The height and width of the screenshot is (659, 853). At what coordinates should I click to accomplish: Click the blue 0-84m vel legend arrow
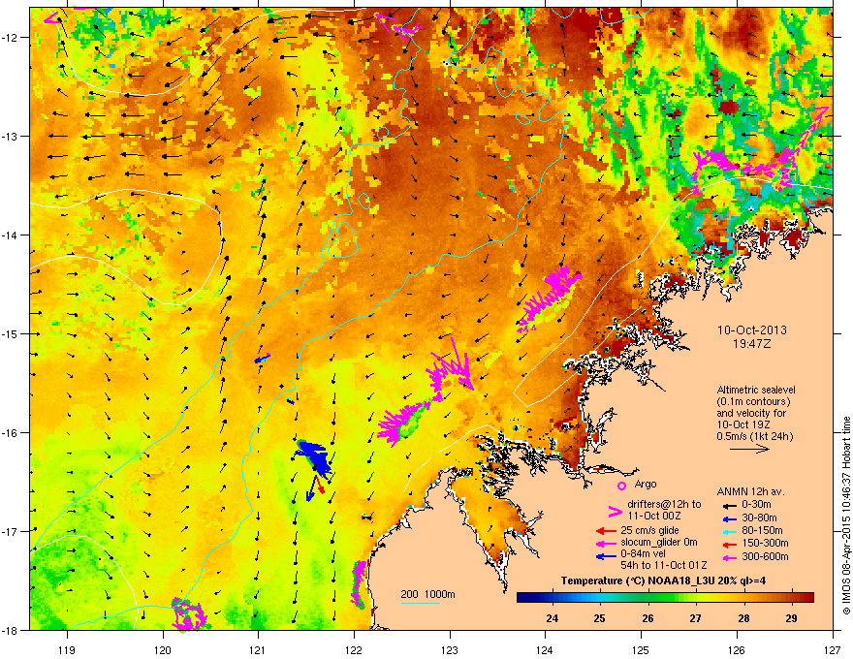pos(605,556)
